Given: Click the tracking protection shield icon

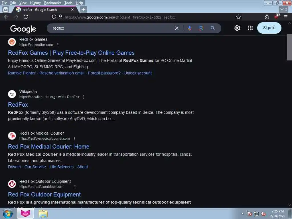Looking at the screenshot, I should coord(54,17).
